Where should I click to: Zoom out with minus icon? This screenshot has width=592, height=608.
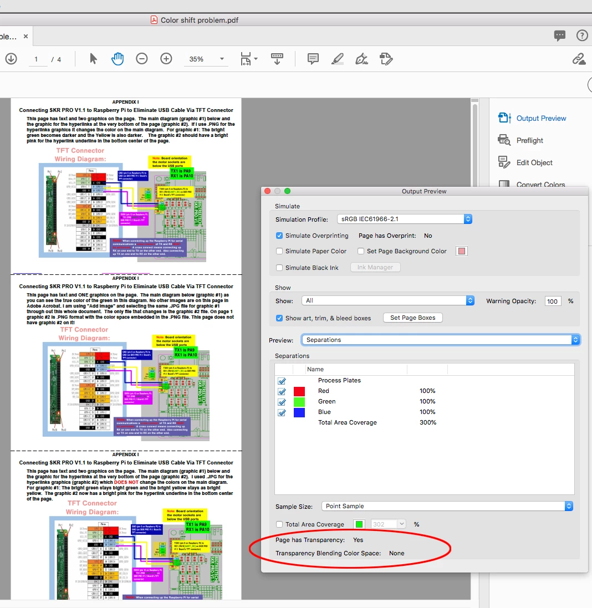click(142, 59)
